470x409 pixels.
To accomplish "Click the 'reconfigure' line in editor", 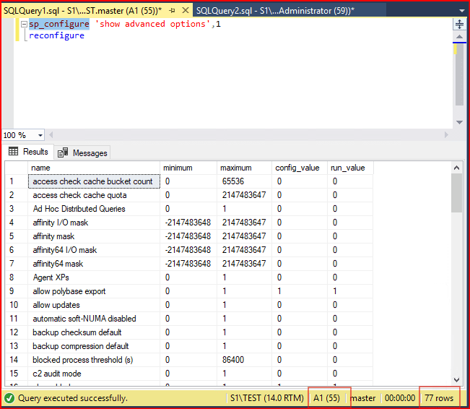I will [56, 35].
